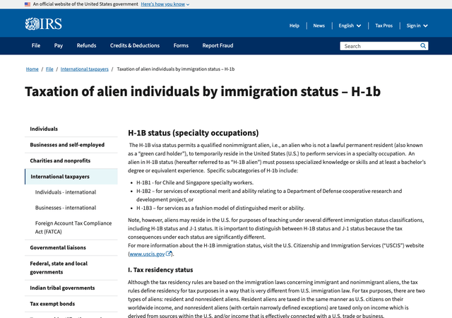The height and width of the screenshot is (318, 452).
Task: Click the heading "H-1B status (specialty occupations)"
Action: 193,133
